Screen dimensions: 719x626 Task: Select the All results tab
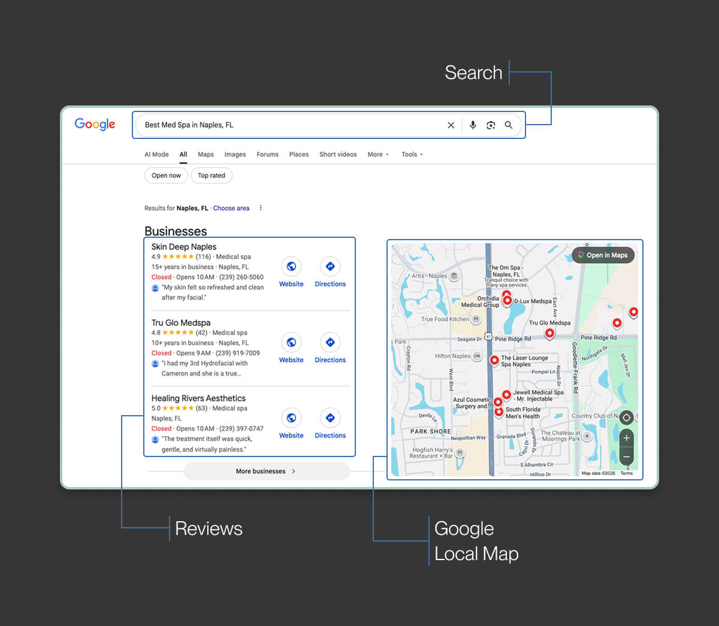coord(183,155)
